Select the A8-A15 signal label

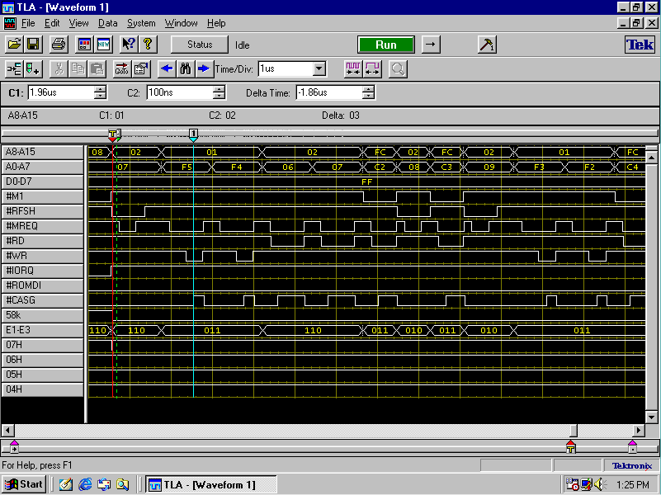[x=43, y=152]
